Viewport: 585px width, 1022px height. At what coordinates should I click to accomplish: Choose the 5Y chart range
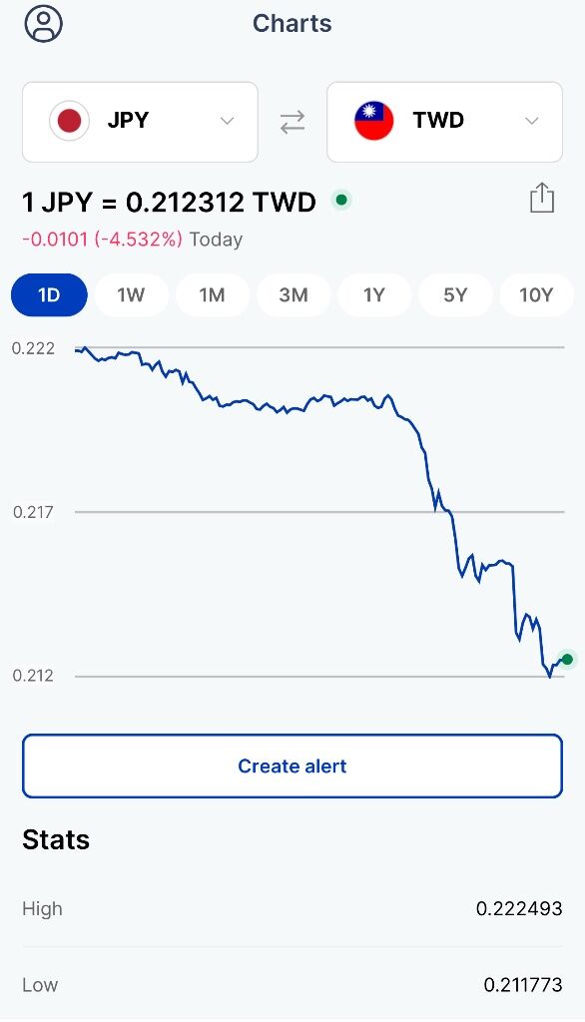pyautogui.click(x=455, y=295)
